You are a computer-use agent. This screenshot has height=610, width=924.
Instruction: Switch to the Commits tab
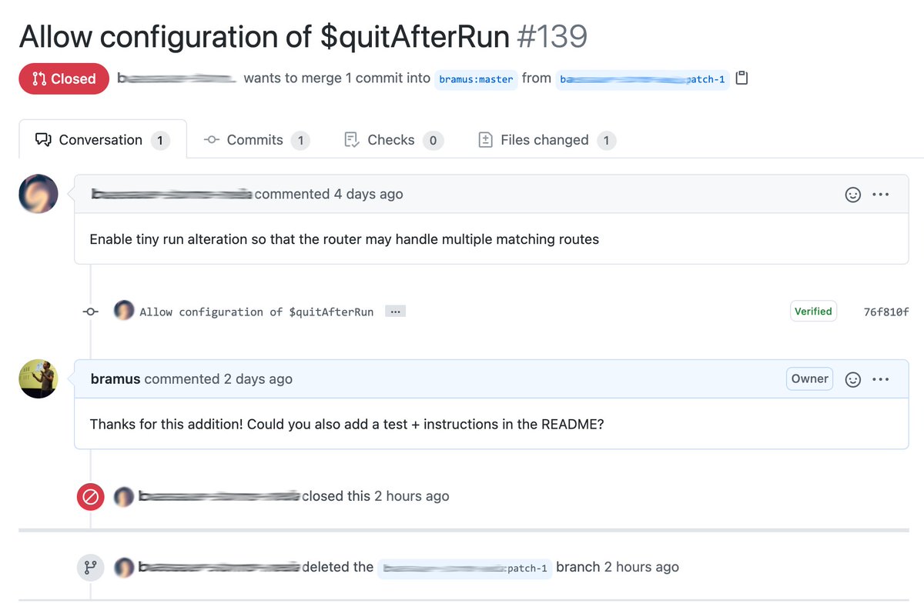coord(254,139)
